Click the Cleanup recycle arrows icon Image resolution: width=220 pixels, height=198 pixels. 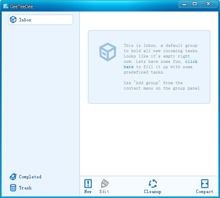(x=153, y=183)
